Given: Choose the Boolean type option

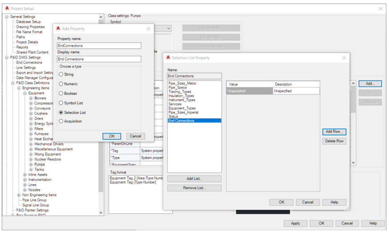Looking at the screenshot, I should click(x=61, y=93).
